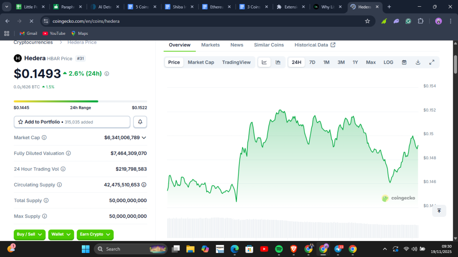
Task: Open the Buy / Sell dropdown
Action: point(30,234)
